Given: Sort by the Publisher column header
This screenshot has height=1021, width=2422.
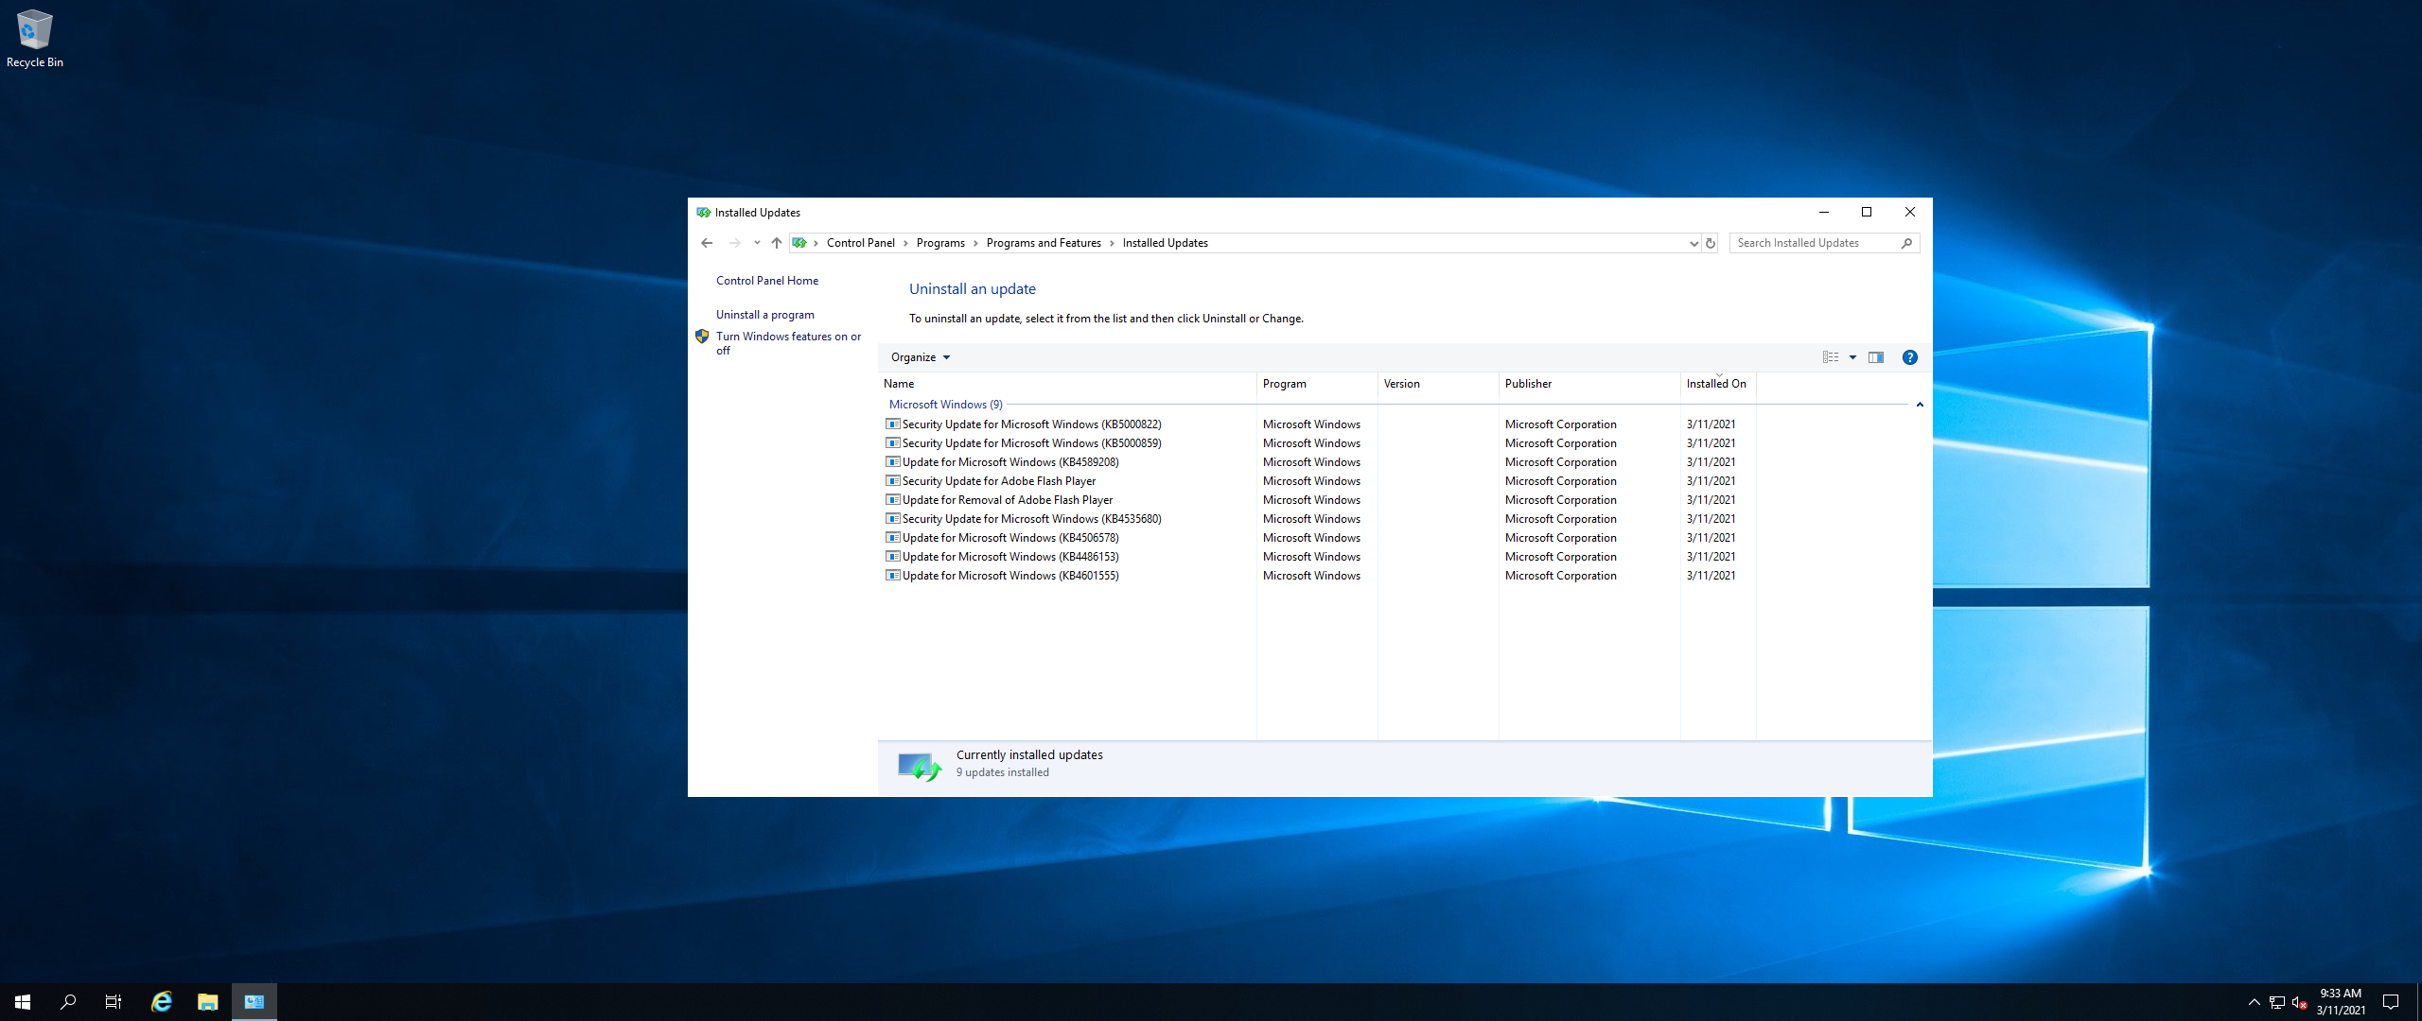Looking at the screenshot, I should (1589, 384).
